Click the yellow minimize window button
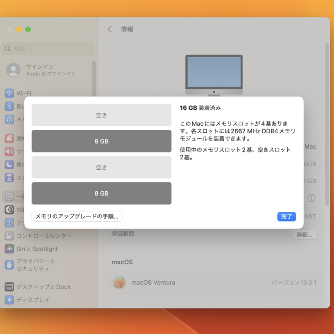This screenshot has width=334, height=334. [19, 29]
